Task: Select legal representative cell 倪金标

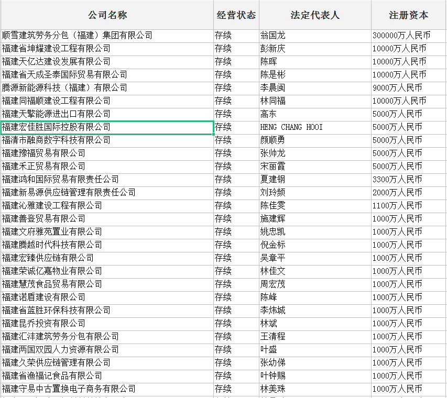Action: tap(315, 245)
